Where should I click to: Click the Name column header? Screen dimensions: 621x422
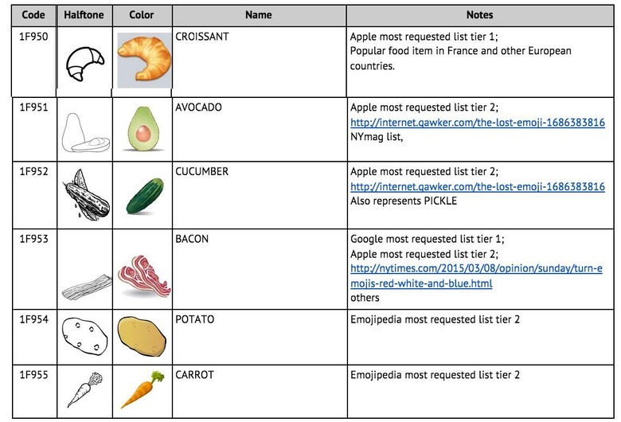point(259,15)
